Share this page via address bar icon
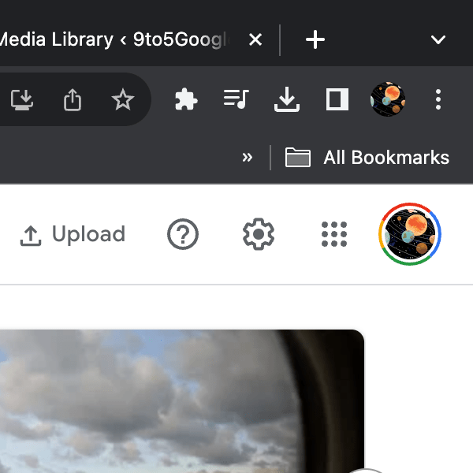 (73, 99)
